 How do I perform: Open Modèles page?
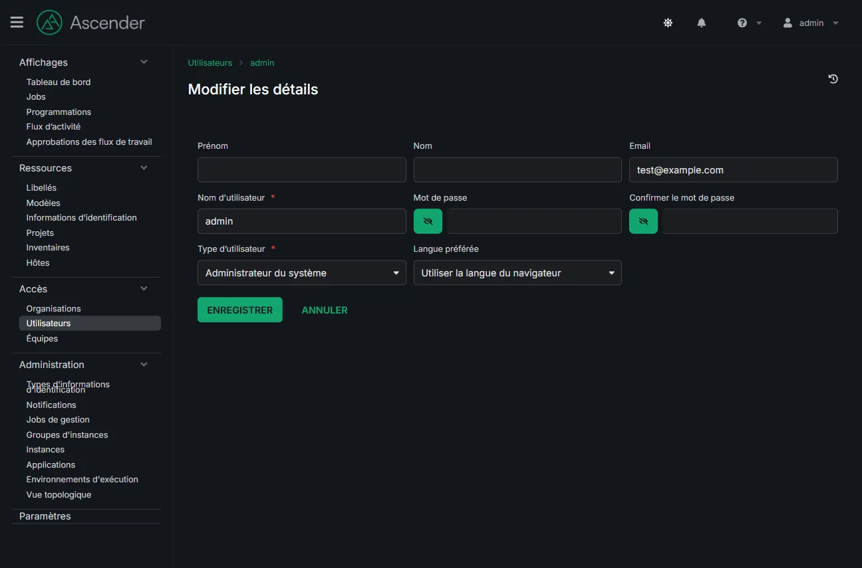pyautogui.click(x=43, y=203)
